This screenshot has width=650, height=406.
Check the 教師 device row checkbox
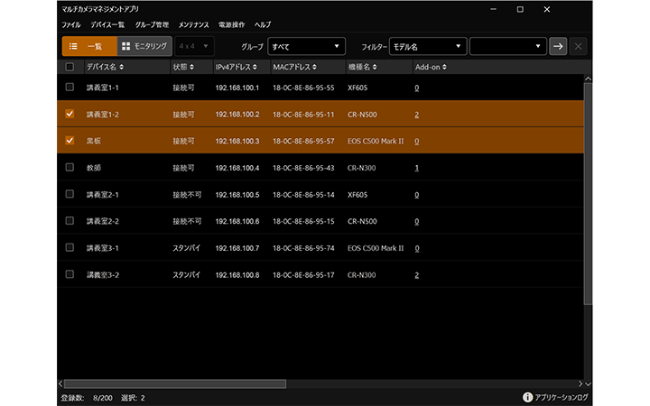click(x=70, y=168)
